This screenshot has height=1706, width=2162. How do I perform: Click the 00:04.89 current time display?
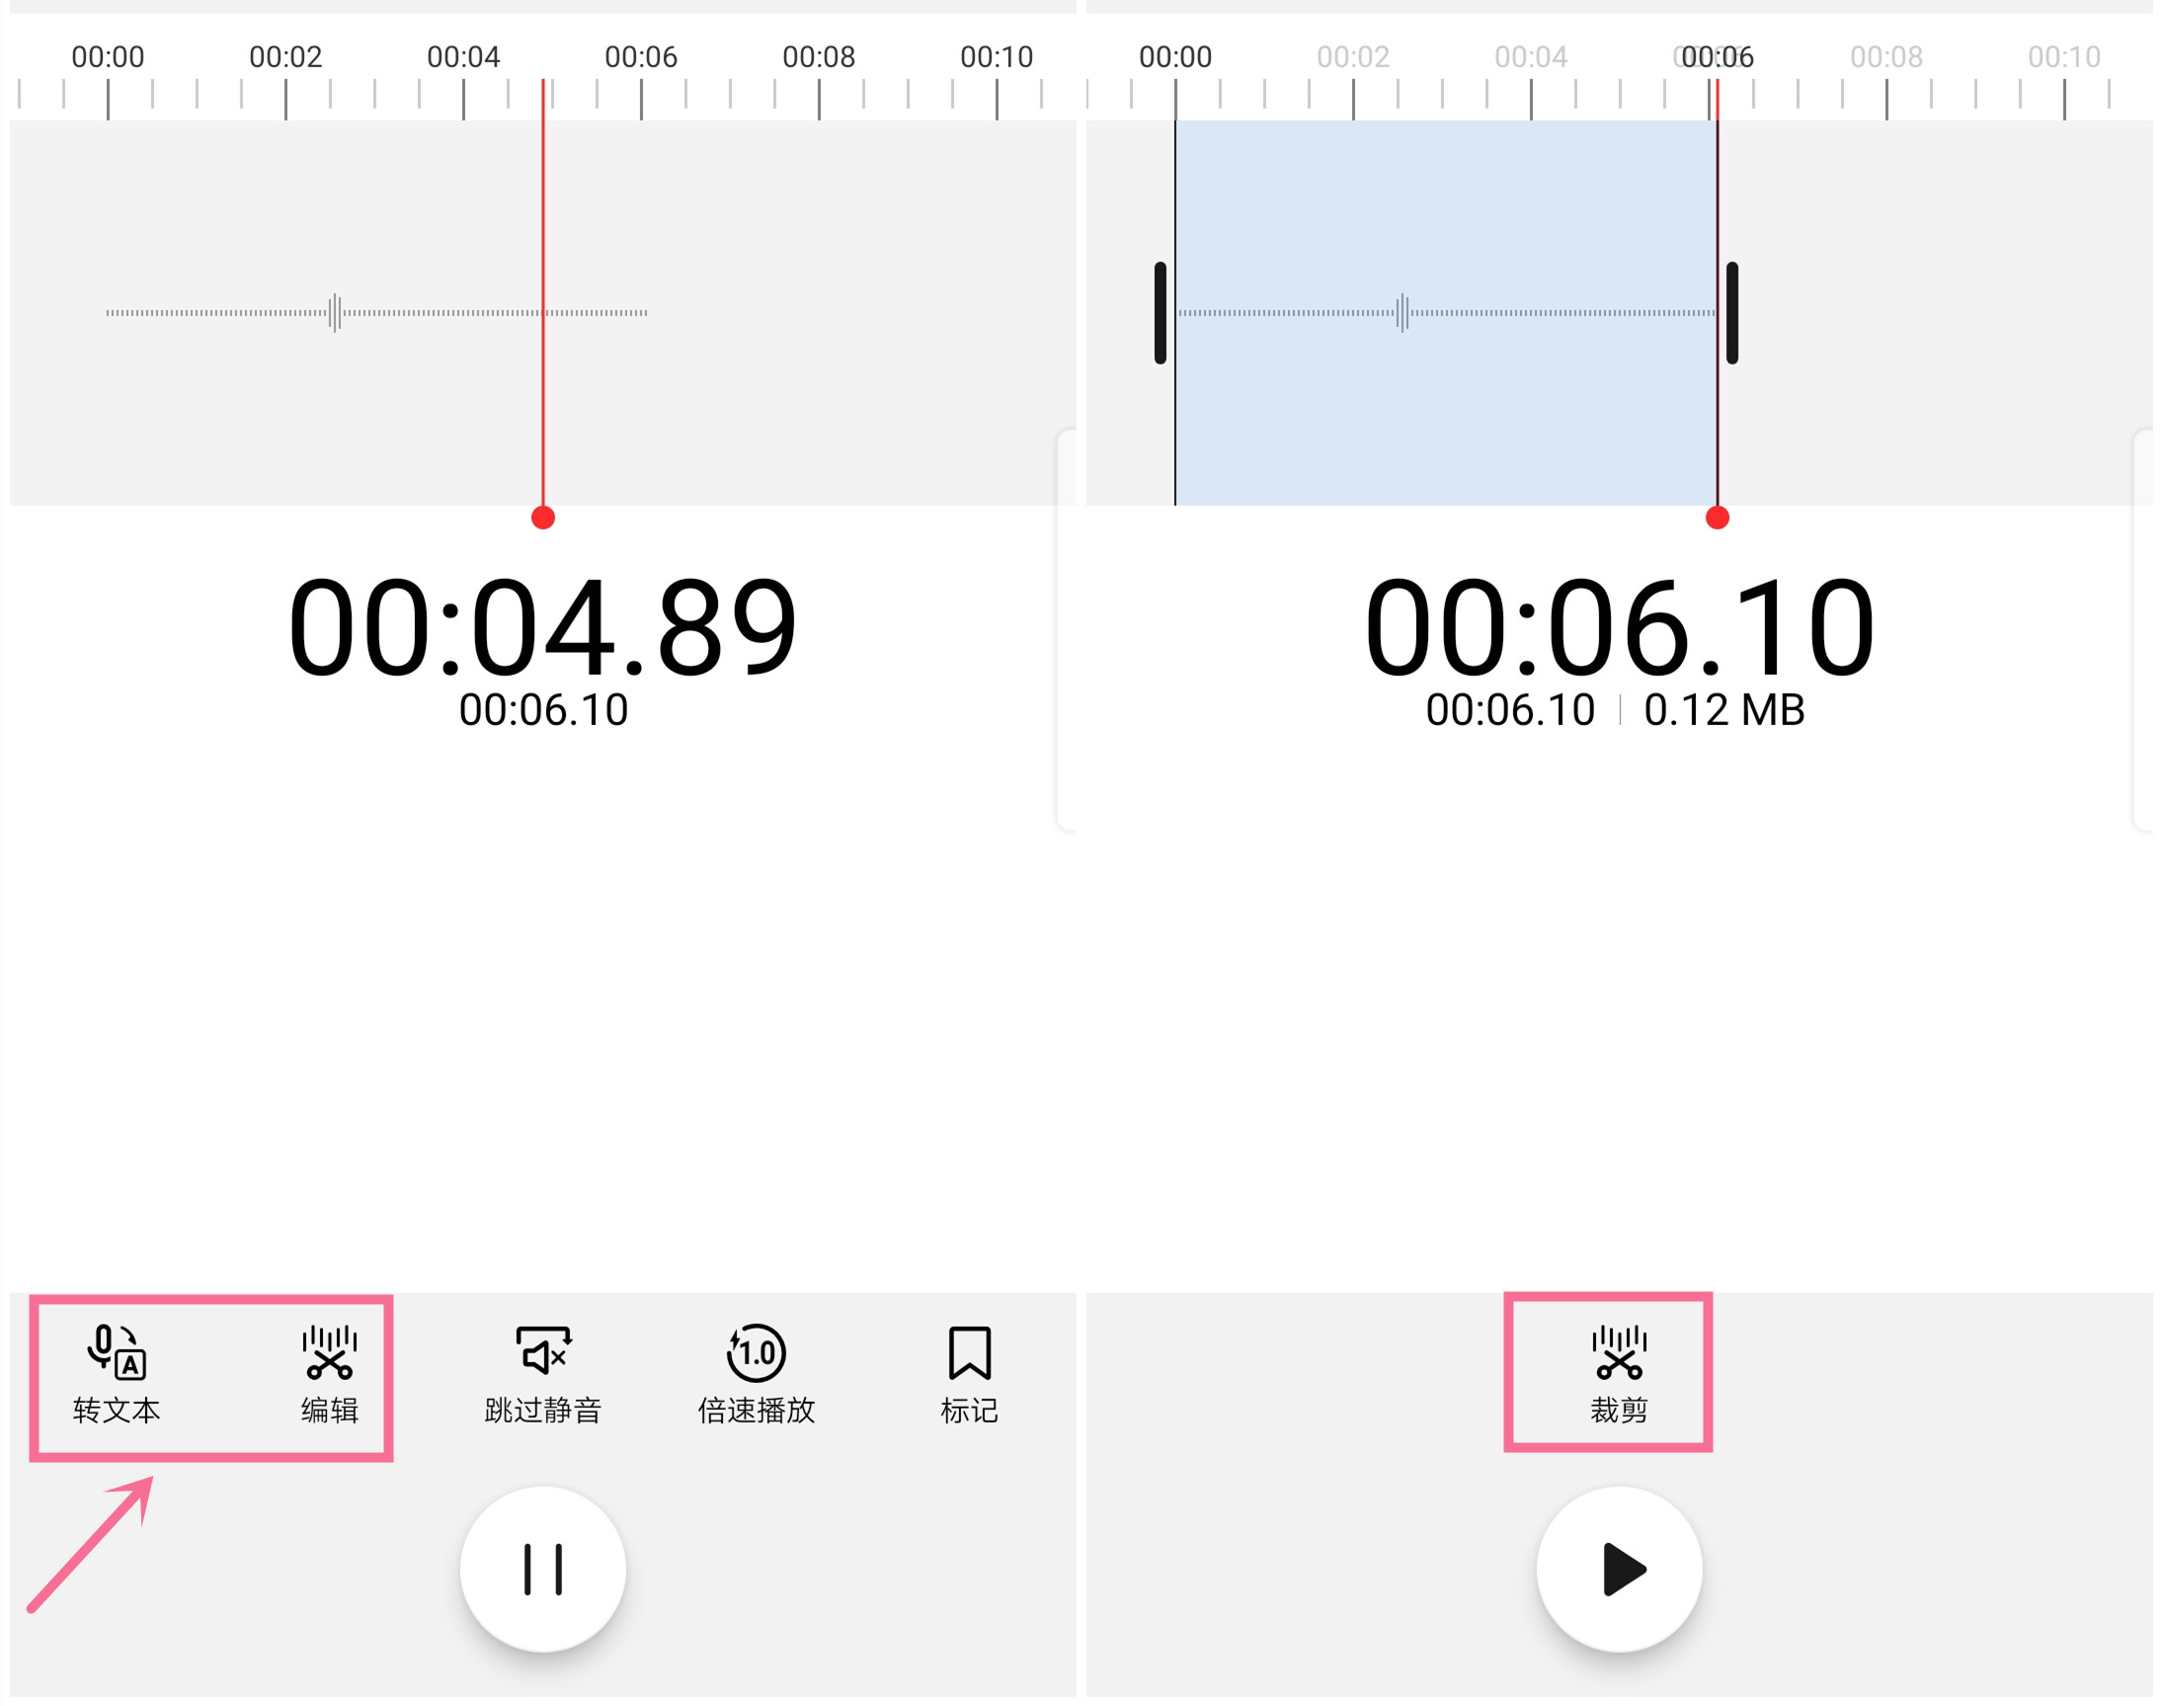coord(543,627)
